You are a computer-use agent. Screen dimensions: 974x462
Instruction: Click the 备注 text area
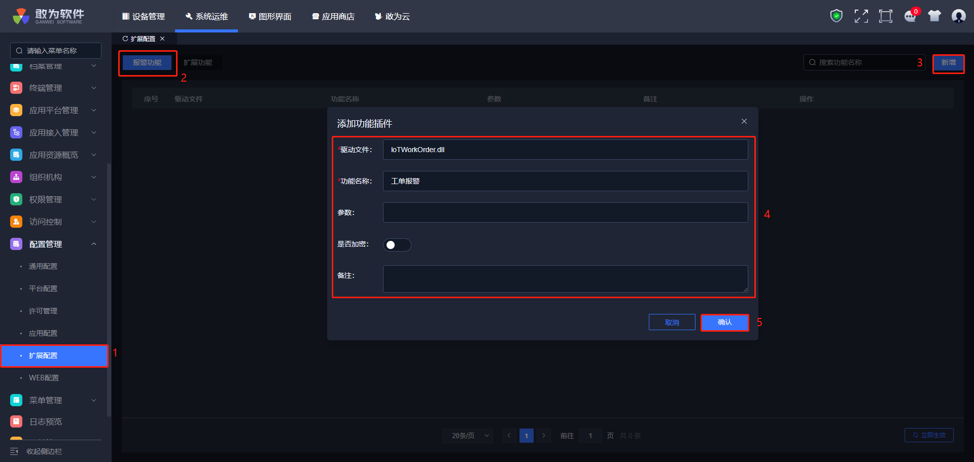[565, 279]
